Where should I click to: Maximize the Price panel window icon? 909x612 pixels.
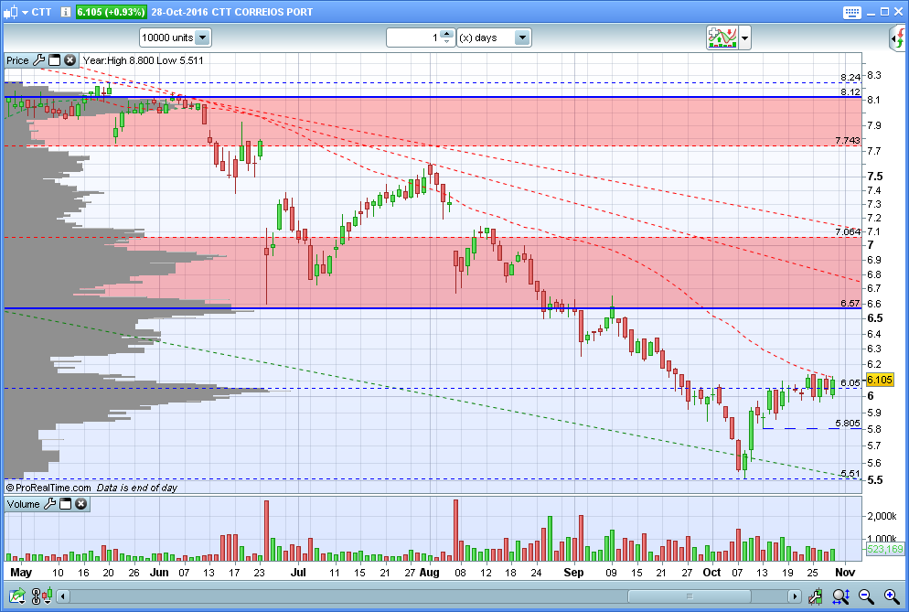tap(55, 60)
